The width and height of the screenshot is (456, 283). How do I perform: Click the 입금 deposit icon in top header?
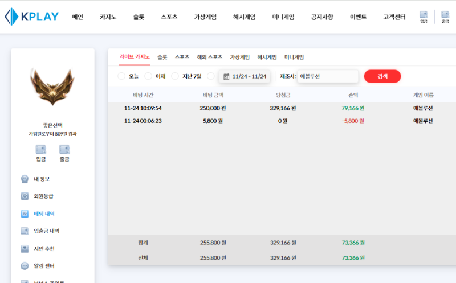(424, 15)
